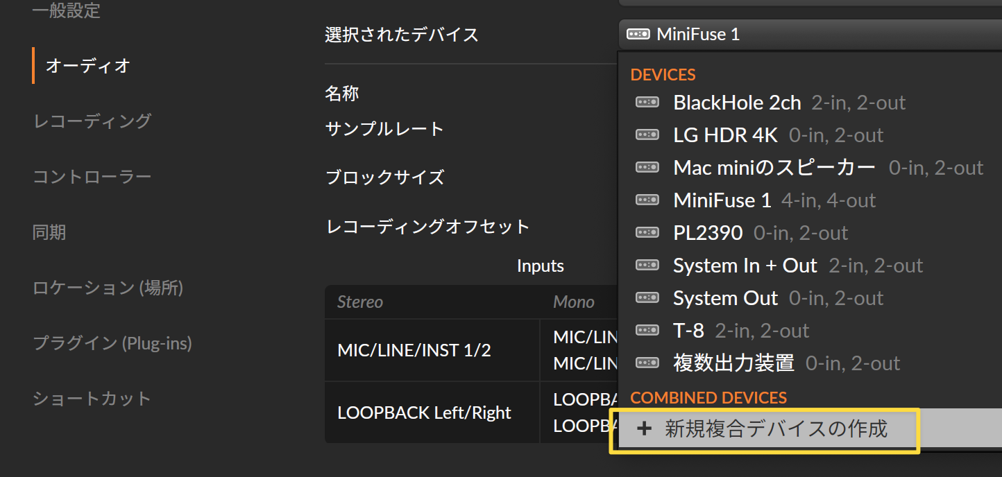Click the レコーディングオフセット label

427,226
